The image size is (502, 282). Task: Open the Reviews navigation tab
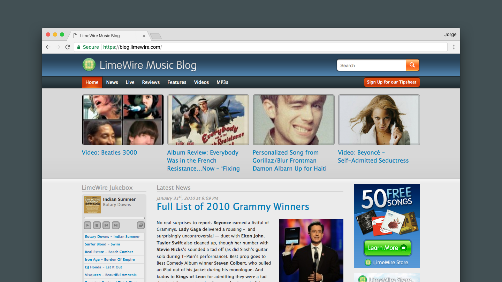(151, 82)
